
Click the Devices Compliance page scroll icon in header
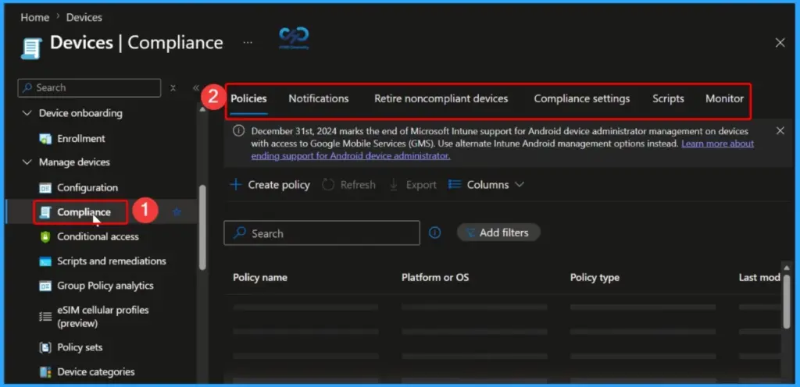32,48
